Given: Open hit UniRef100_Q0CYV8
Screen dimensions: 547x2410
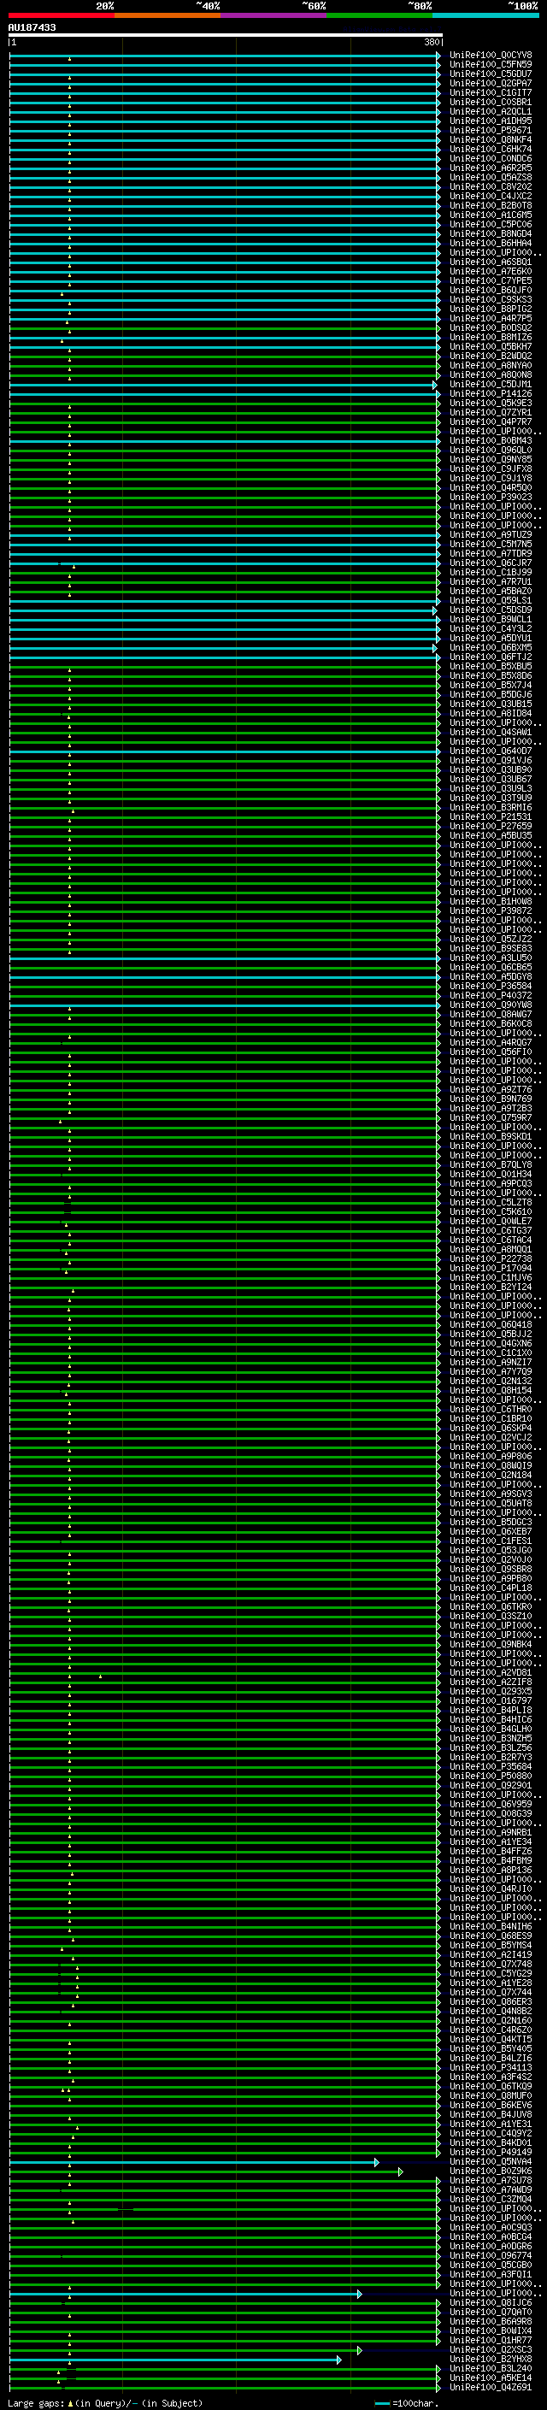Looking at the screenshot, I should (x=491, y=56).
